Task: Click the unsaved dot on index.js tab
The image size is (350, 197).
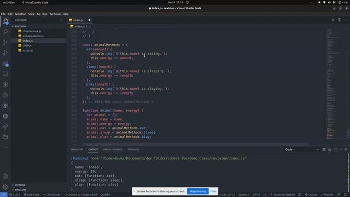Action: (x=90, y=20)
